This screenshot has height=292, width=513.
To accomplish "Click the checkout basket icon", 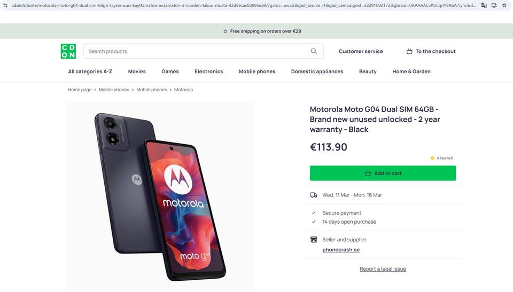I will pyautogui.click(x=409, y=51).
